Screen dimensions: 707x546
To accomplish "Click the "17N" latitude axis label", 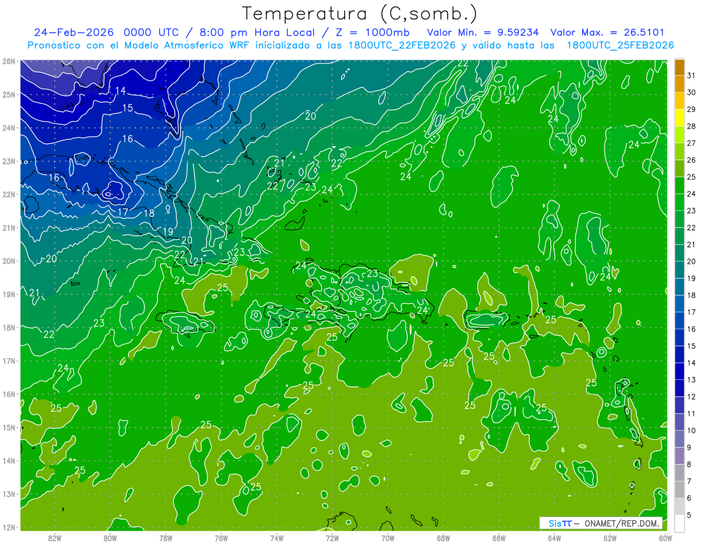I will (8, 360).
